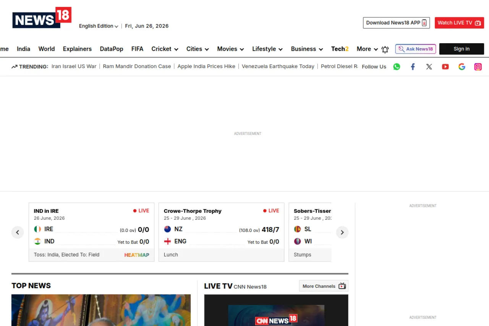Click the New Zealand flag icon
Screen dimensions: 489x326
(167, 229)
